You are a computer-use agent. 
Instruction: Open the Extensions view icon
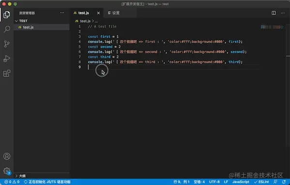(x=7, y=73)
